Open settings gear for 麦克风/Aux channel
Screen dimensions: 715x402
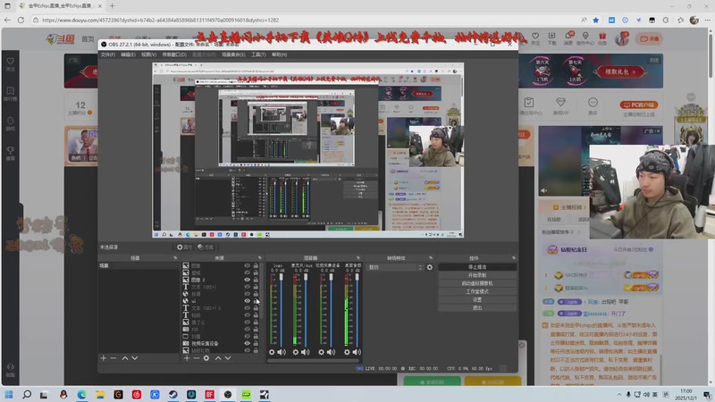pyautogui.click(x=296, y=352)
